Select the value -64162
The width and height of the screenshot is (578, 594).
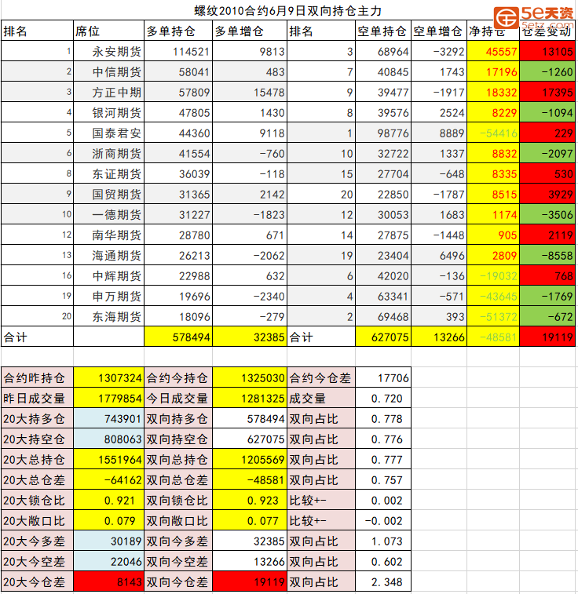[x=109, y=480]
